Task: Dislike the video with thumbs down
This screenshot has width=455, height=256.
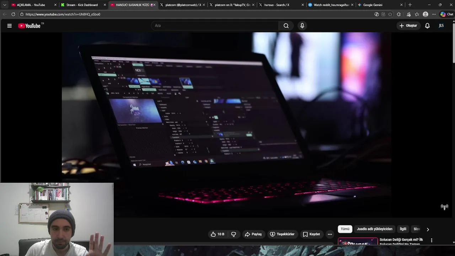Action: [x=234, y=234]
